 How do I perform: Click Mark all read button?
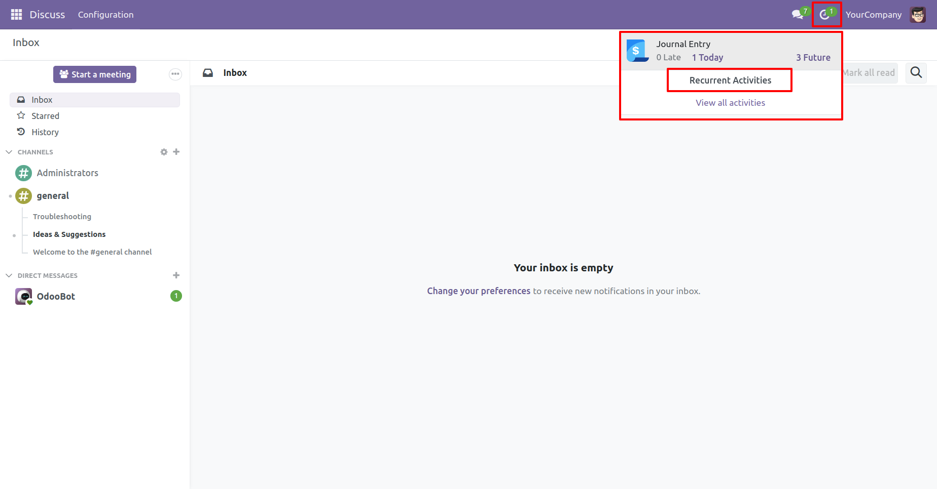(x=869, y=73)
